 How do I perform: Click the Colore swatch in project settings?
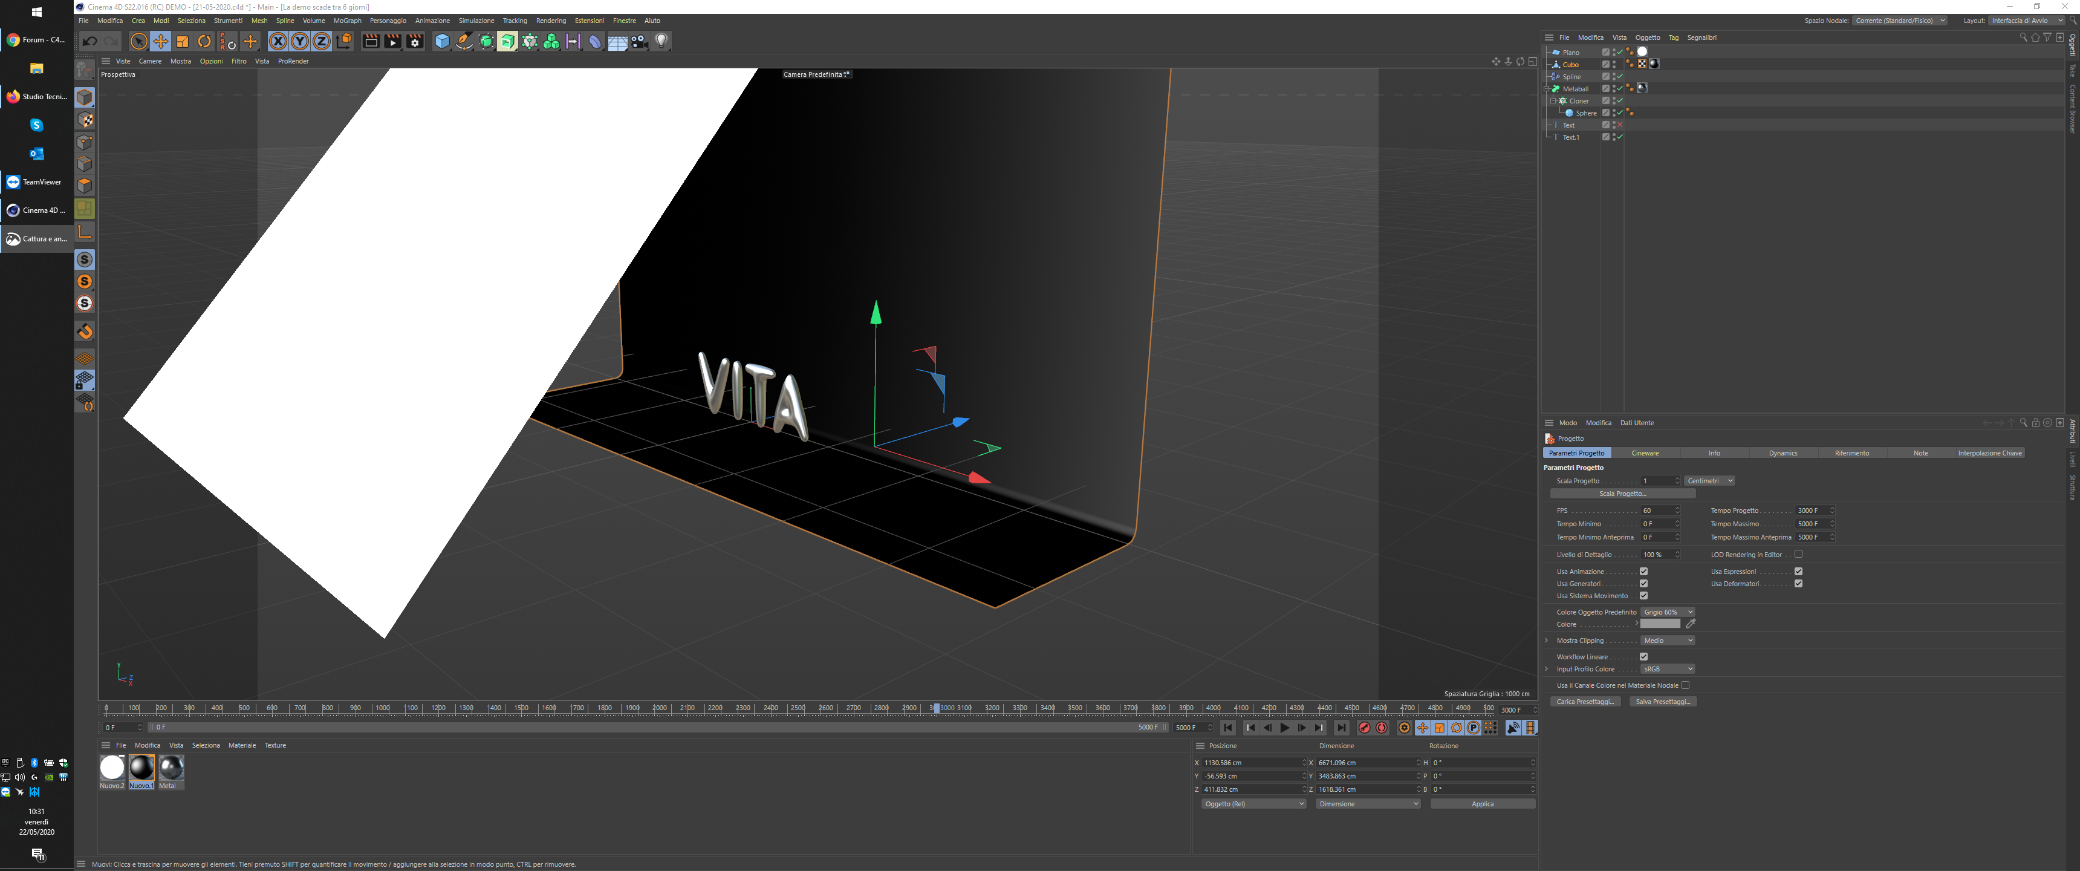pos(1659,624)
